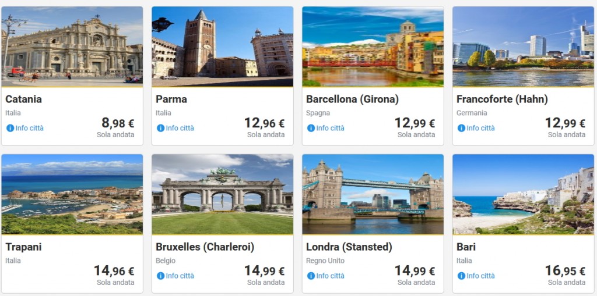This screenshot has height=296, width=597.
Task: Choose the Bari 16,95 € fare
Action: (565, 271)
